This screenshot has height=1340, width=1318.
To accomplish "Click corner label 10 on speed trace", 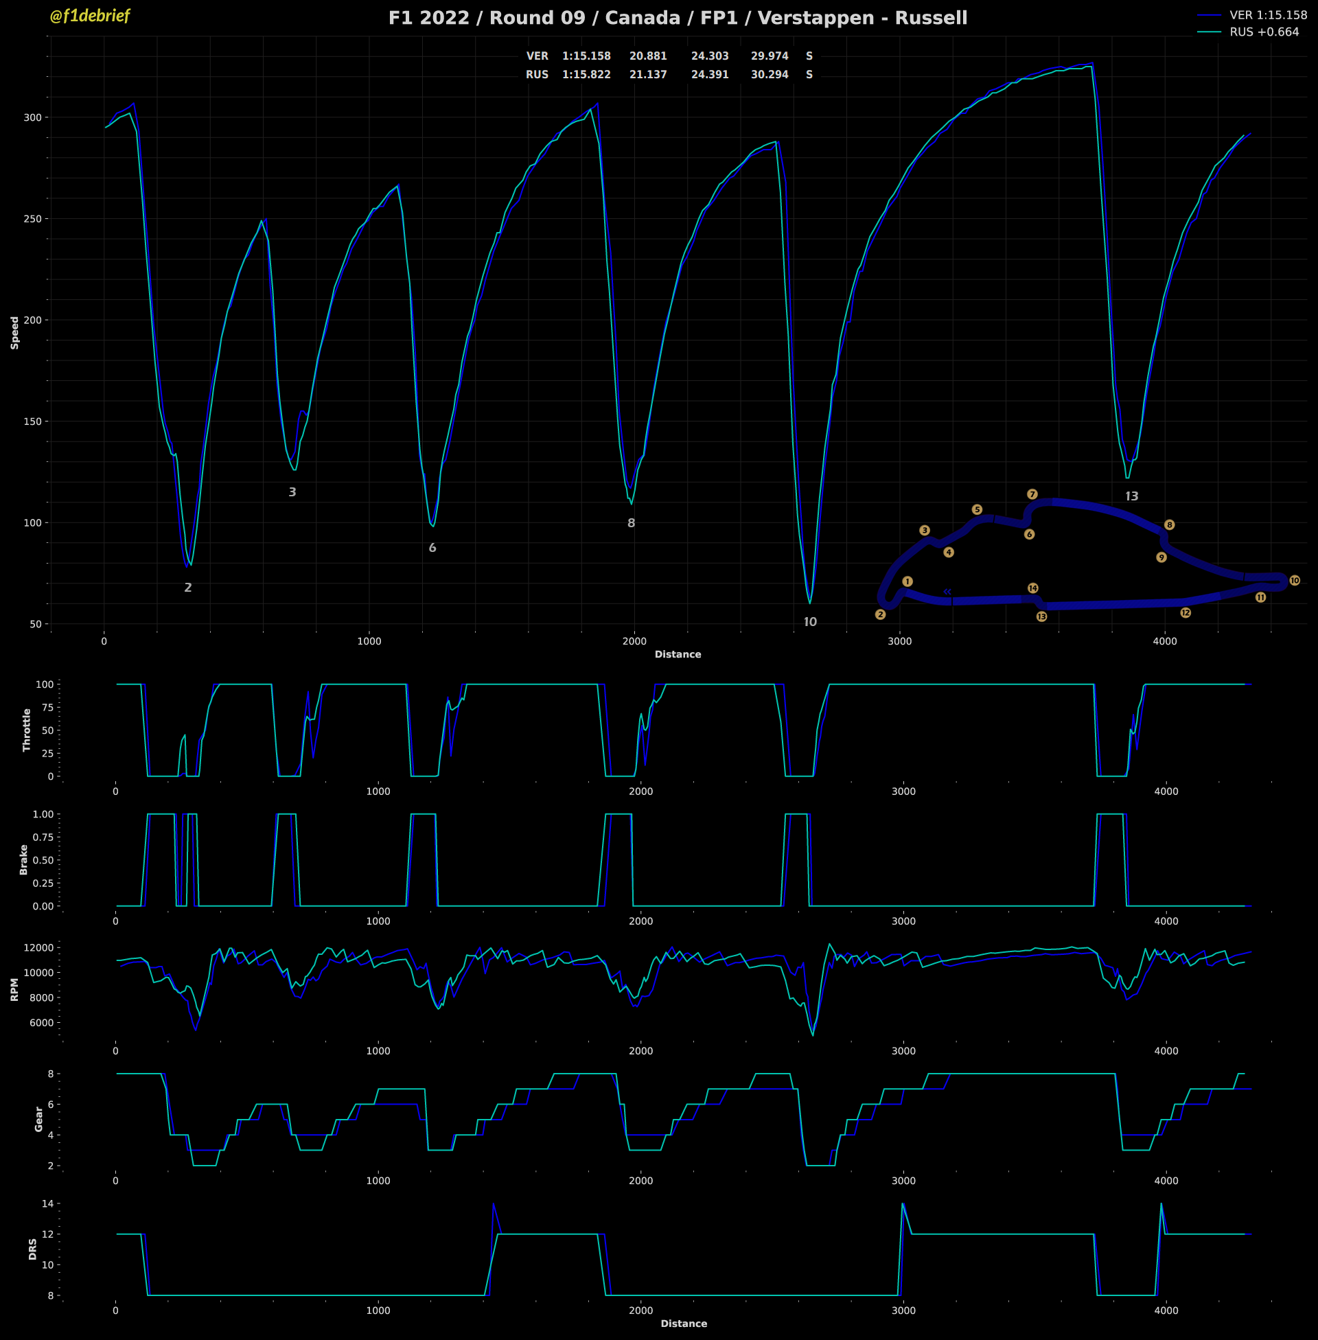I will [x=810, y=621].
